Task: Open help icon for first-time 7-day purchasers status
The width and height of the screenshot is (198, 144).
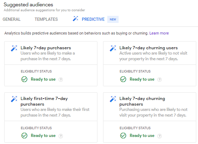Action: [x=61, y=136]
